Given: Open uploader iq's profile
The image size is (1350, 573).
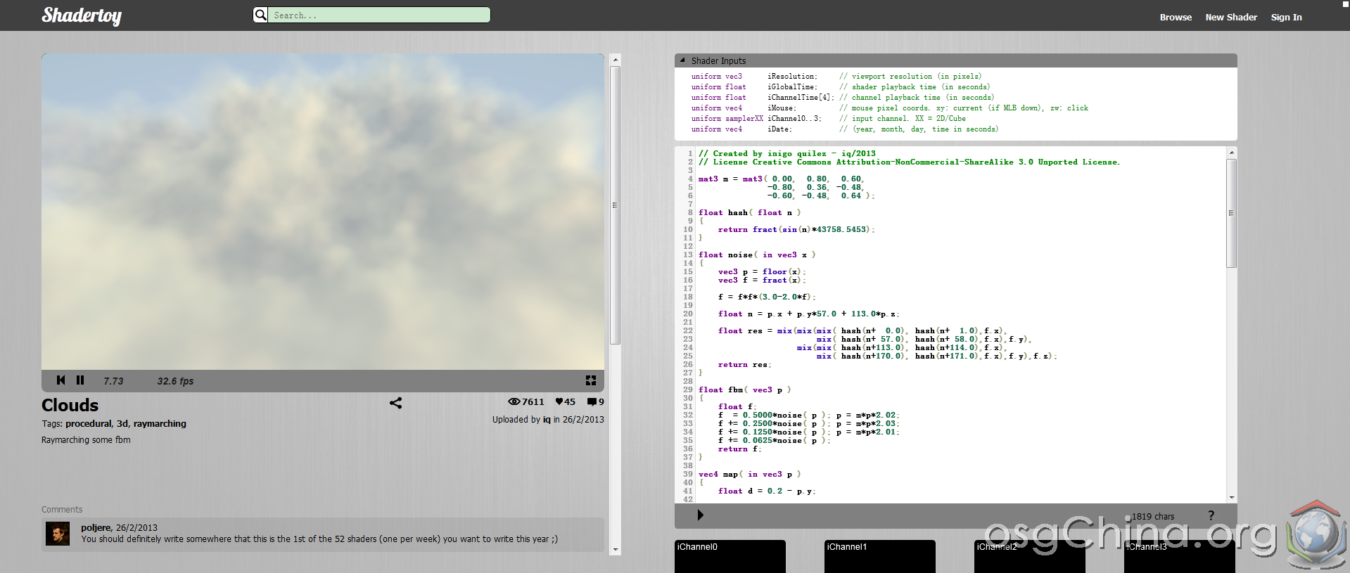Looking at the screenshot, I should point(547,419).
